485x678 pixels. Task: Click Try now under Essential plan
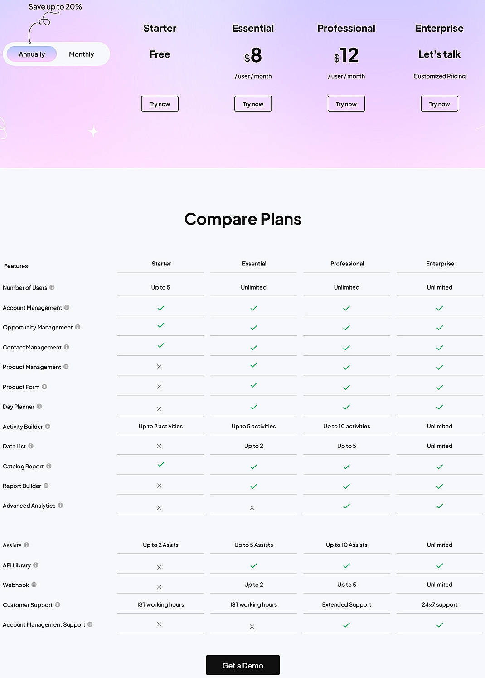253,103
